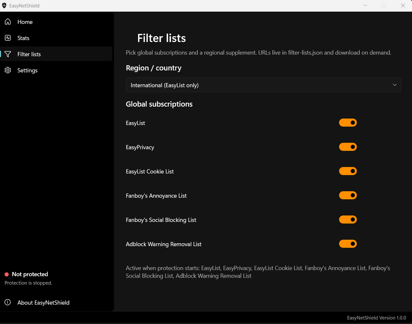Viewport: 412px width, 324px height.
Task: Click the dropdown chevron arrow in region selector
Action: coord(395,85)
